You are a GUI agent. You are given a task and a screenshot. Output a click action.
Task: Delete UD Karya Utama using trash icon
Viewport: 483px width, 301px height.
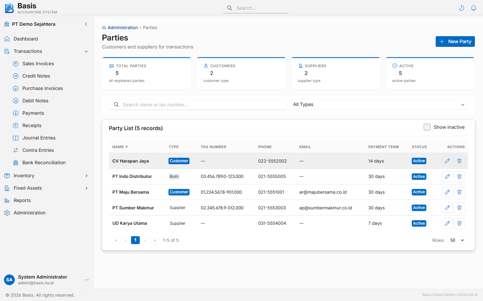click(459, 223)
